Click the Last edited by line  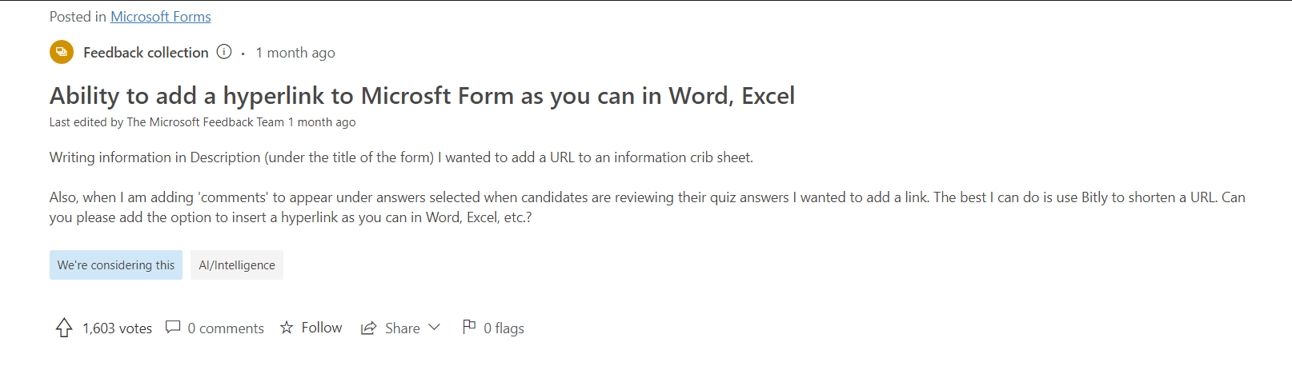tap(203, 122)
